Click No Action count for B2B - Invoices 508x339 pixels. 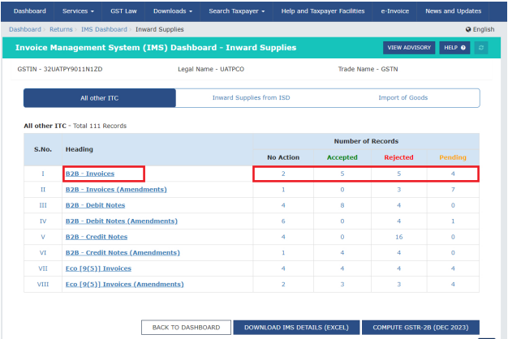pyautogui.click(x=283, y=174)
